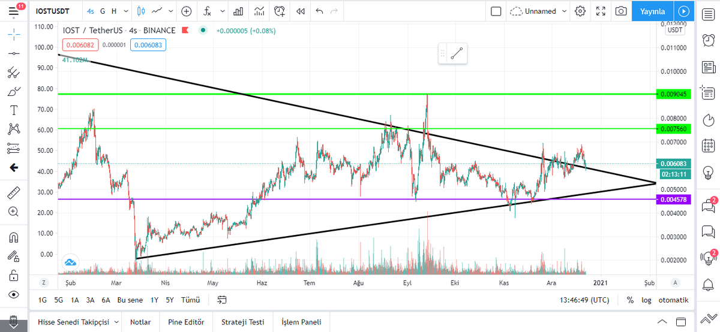Toggle lock all drawing tools
Screen dimensions: 720x332
pos(13,275)
